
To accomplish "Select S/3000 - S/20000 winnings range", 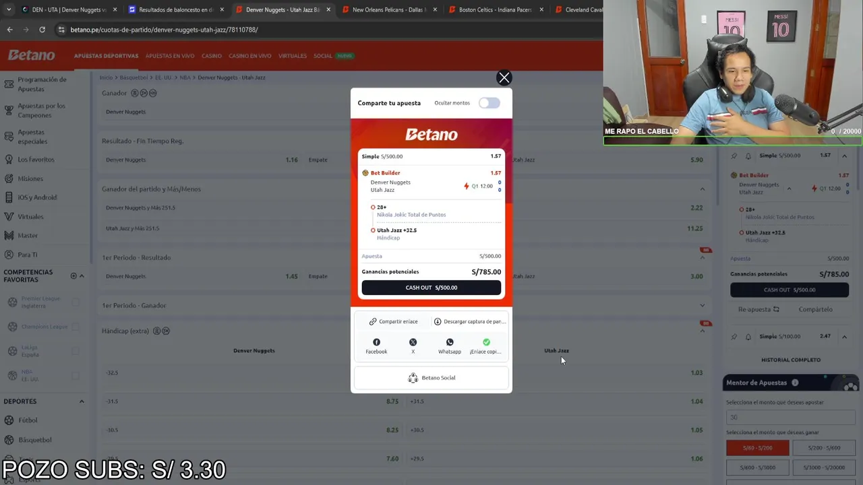I will click(x=823, y=467).
